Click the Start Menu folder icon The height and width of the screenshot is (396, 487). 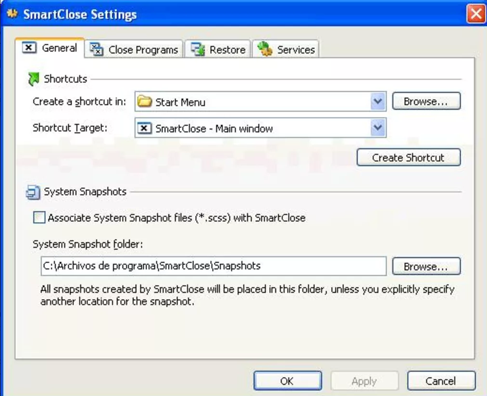pos(145,102)
